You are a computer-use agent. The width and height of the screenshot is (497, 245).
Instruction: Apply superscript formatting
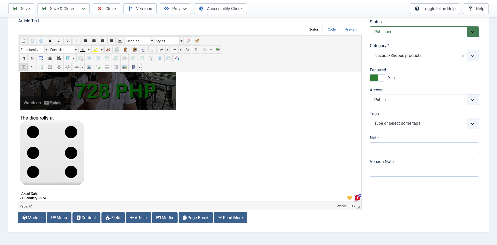pos(196,49)
